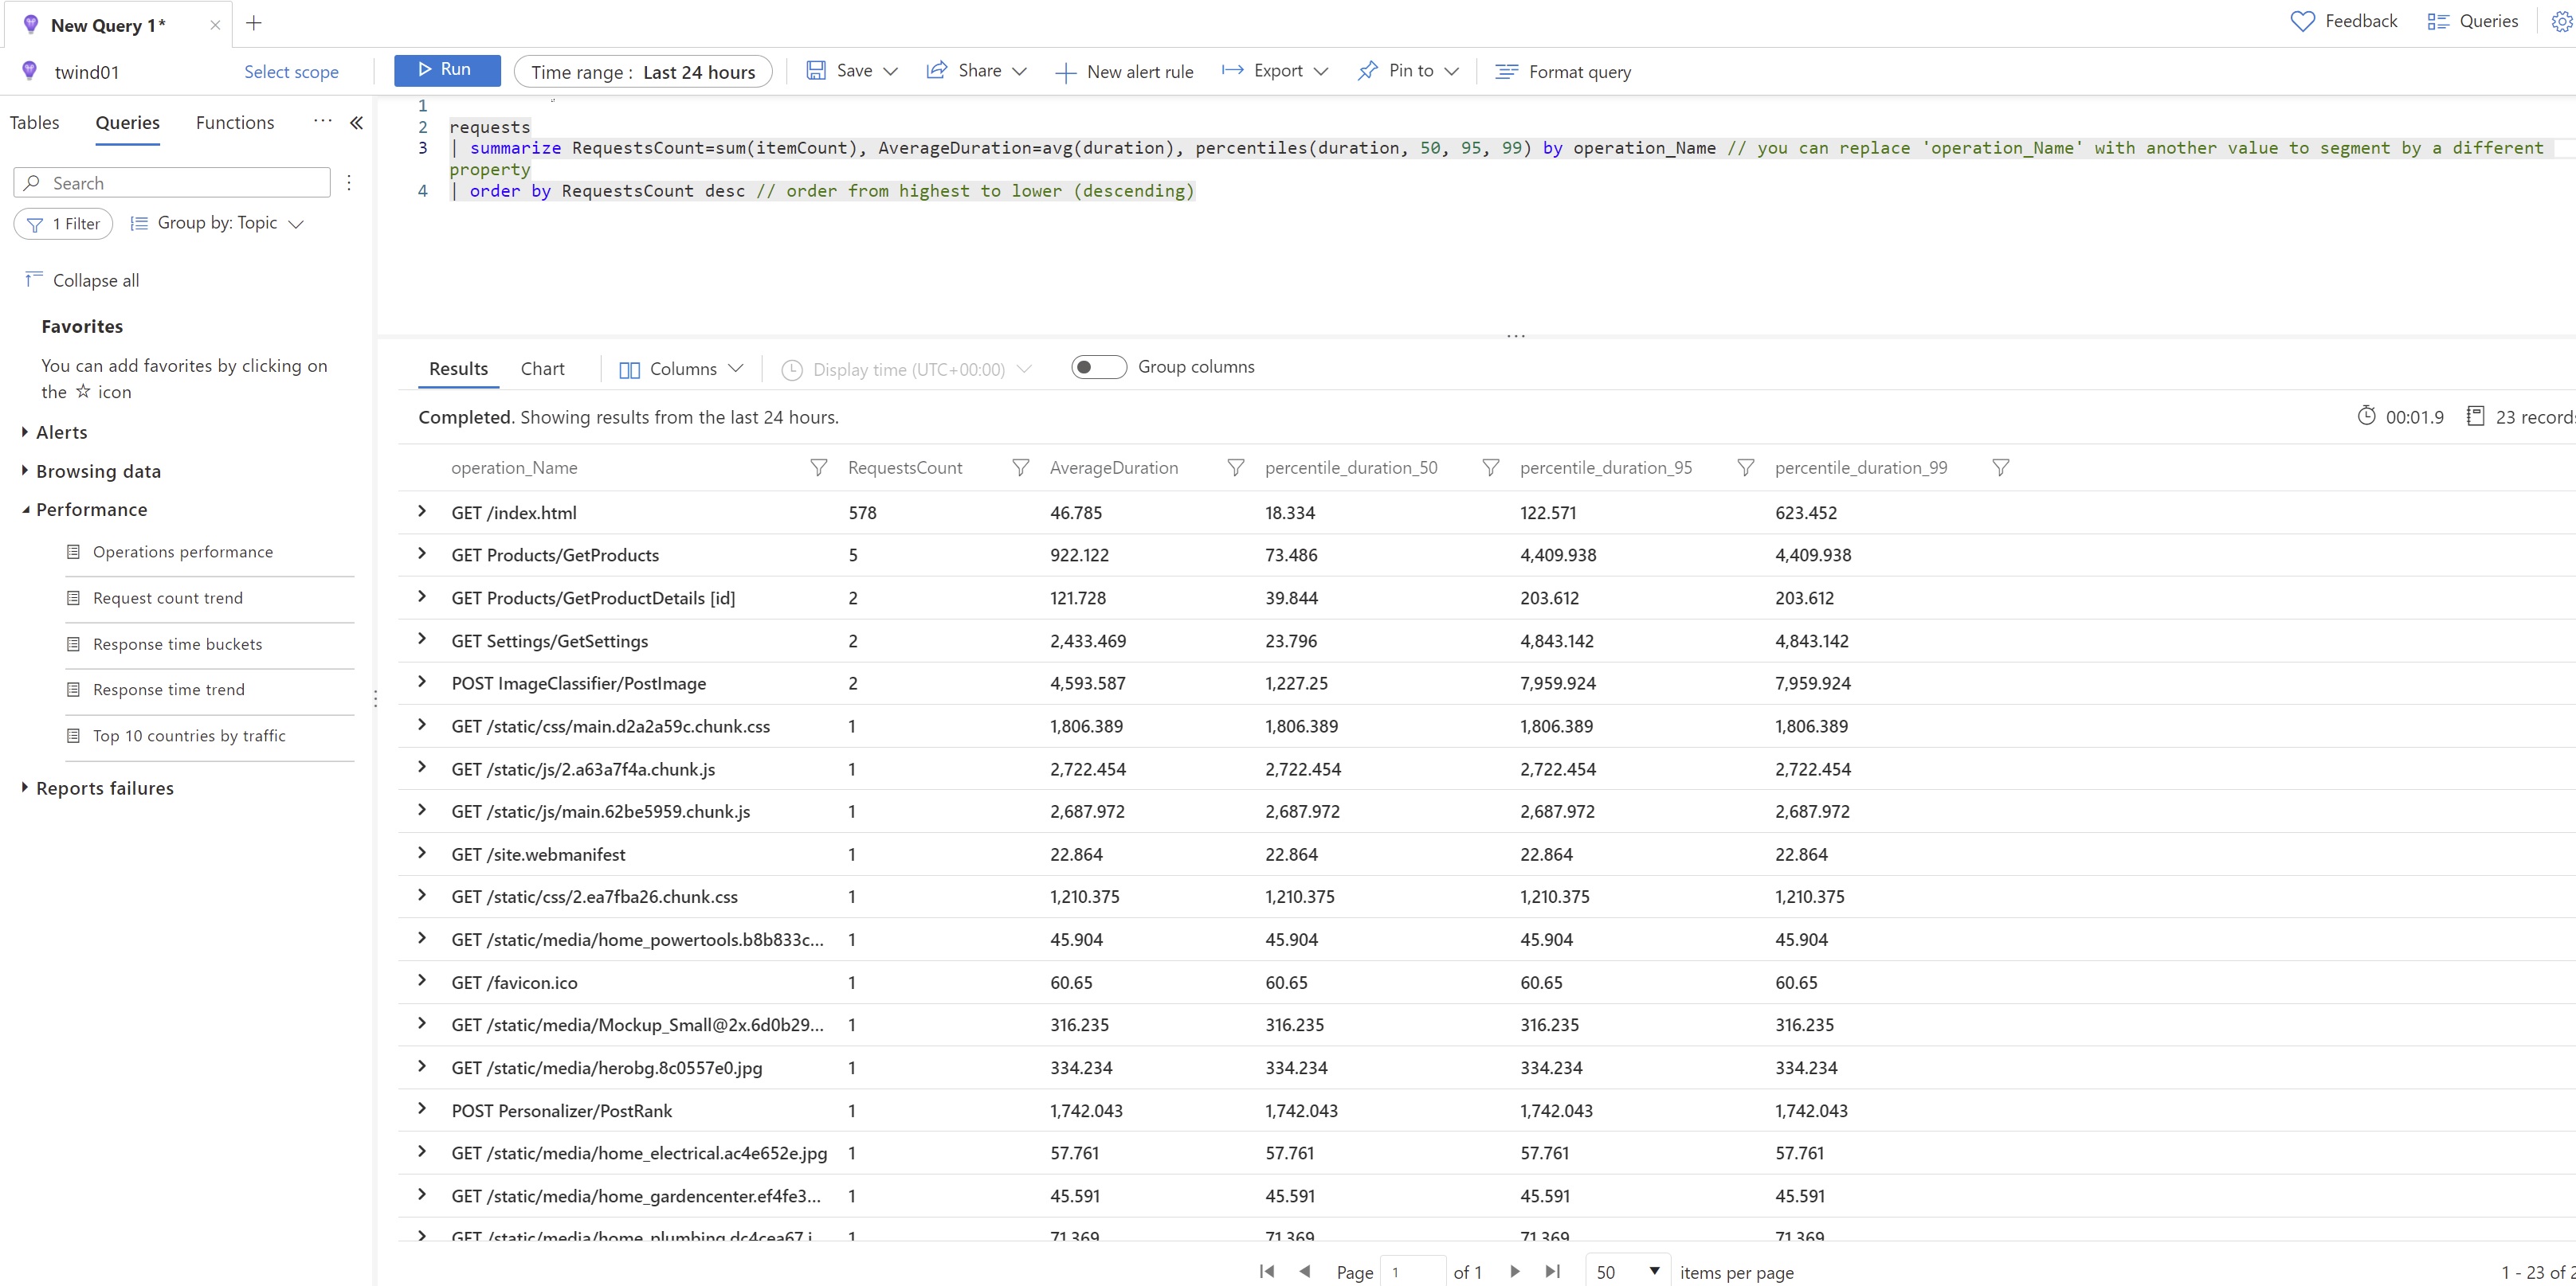
Task: Click filter icon on RequestsCount column
Action: point(1020,467)
